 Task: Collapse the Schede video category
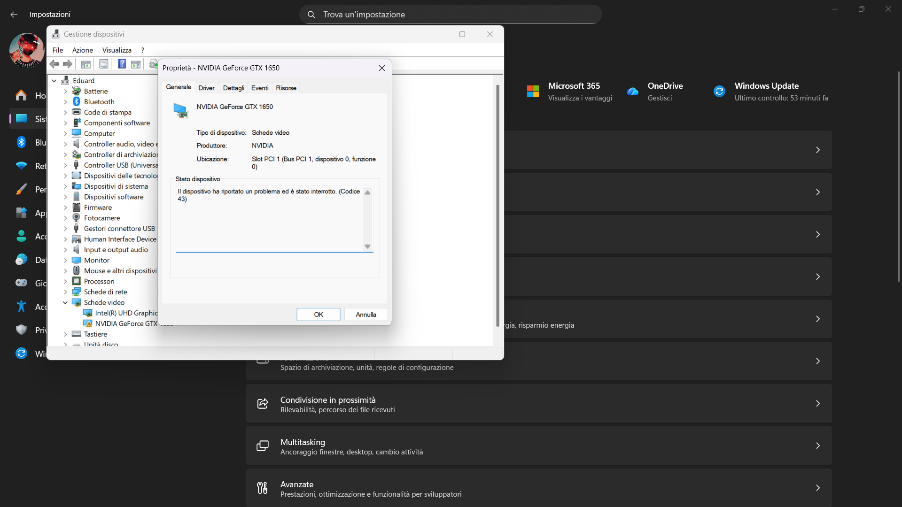(x=65, y=302)
